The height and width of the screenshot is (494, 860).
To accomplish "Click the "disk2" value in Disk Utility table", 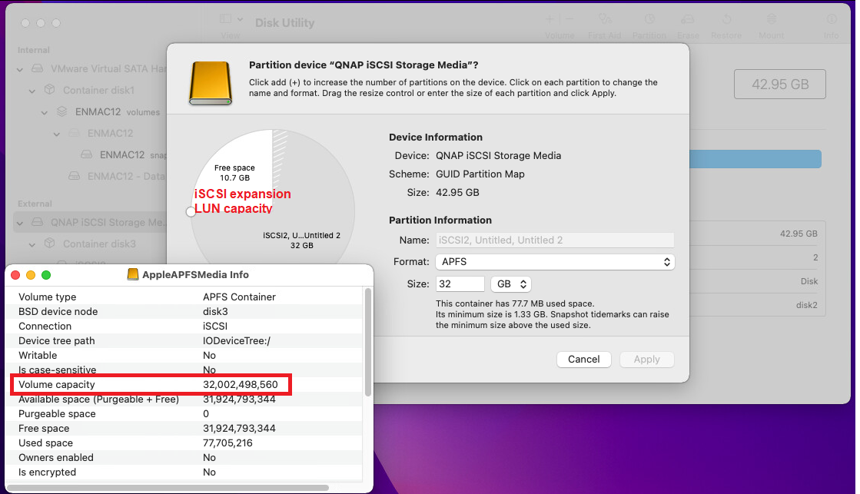I will tap(806, 305).
